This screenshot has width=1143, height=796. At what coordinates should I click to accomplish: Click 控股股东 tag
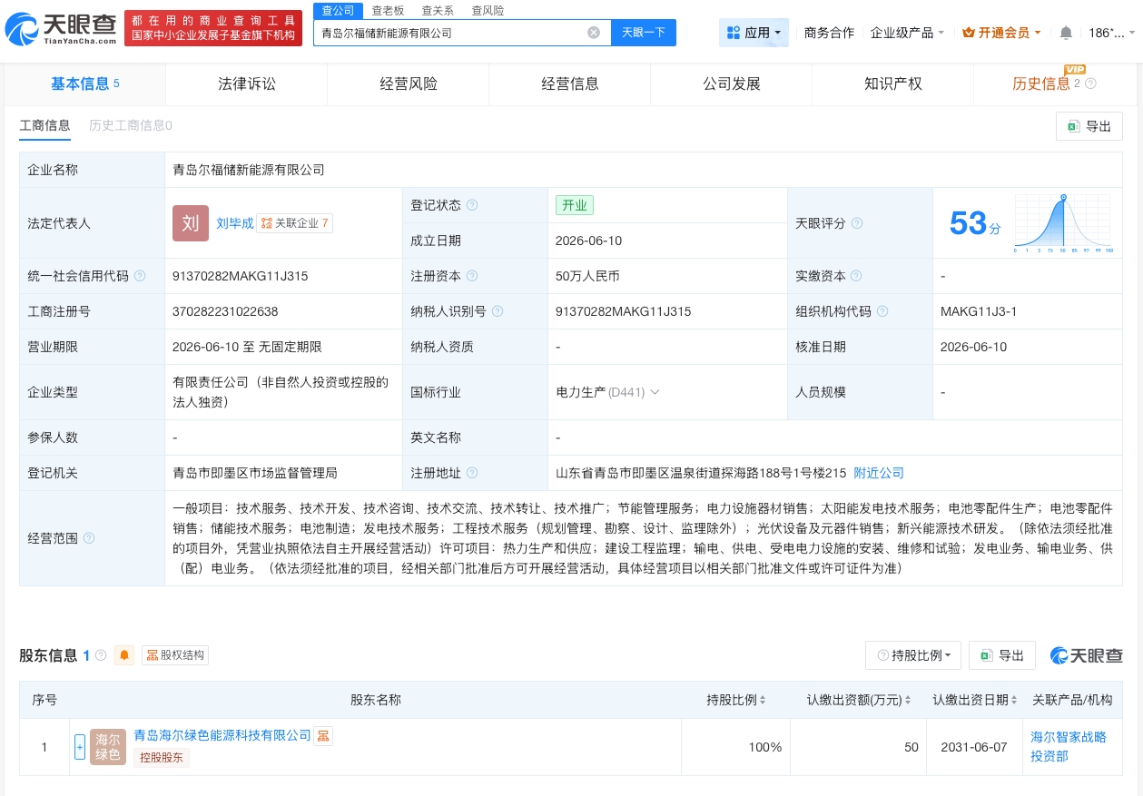(x=162, y=758)
